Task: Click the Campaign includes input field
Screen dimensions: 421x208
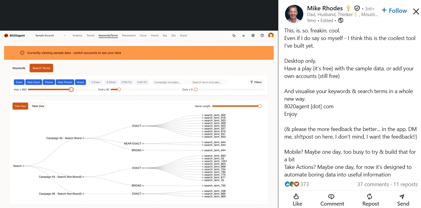Action: [x=170, y=82]
